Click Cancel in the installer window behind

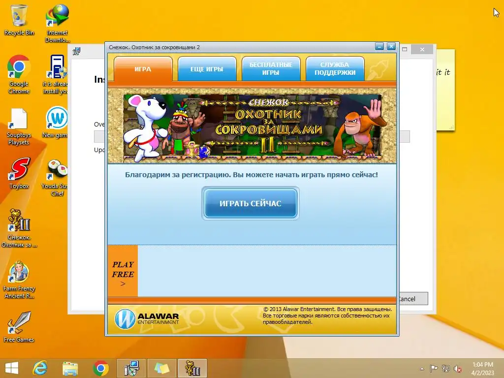click(x=413, y=299)
